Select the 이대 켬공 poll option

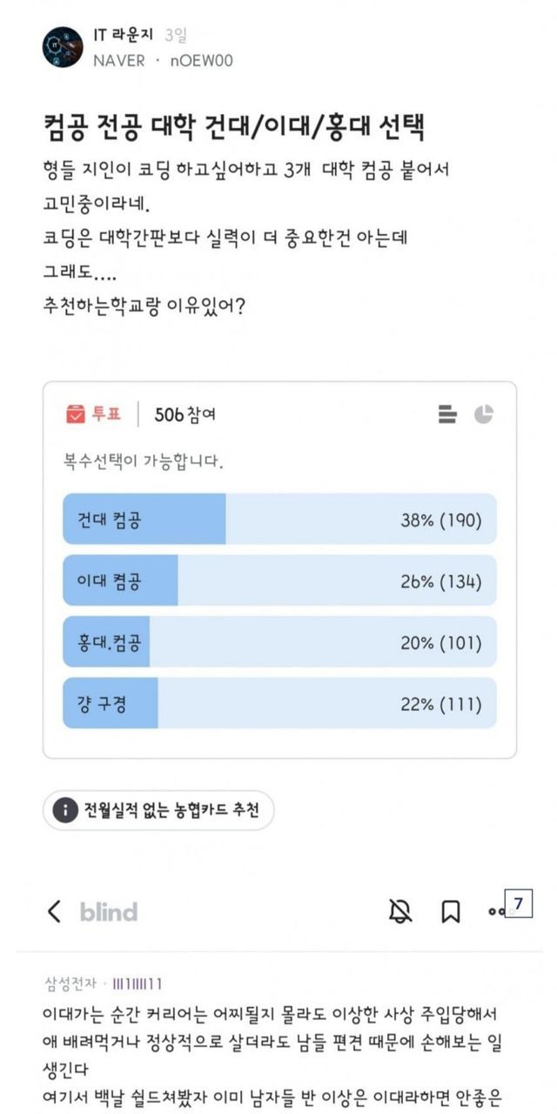[279, 580]
